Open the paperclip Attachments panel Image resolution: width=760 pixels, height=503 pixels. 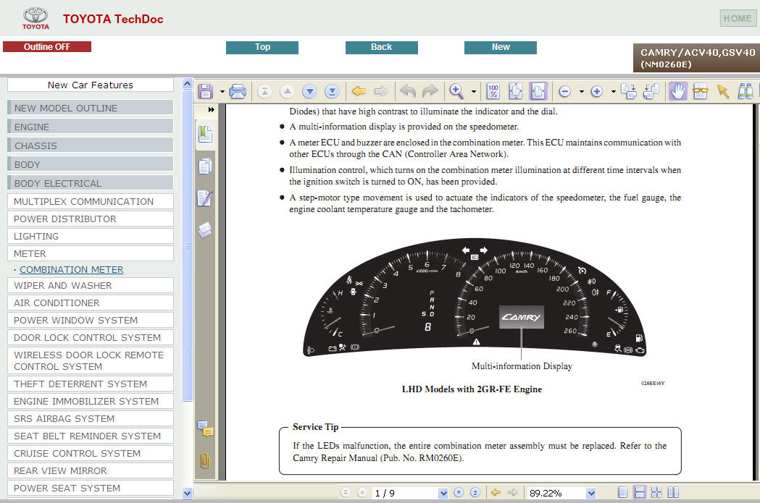[205, 461]
